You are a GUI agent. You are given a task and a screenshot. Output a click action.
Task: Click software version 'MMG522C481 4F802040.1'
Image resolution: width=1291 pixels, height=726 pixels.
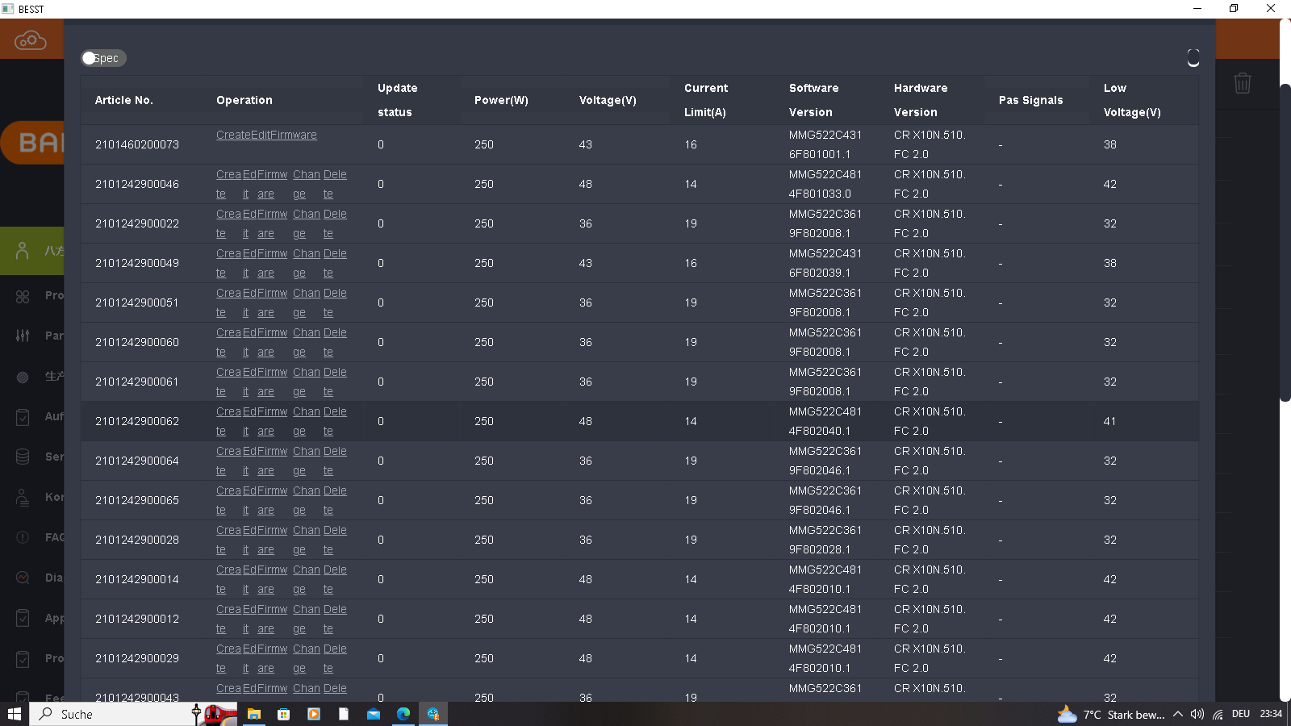825,421
